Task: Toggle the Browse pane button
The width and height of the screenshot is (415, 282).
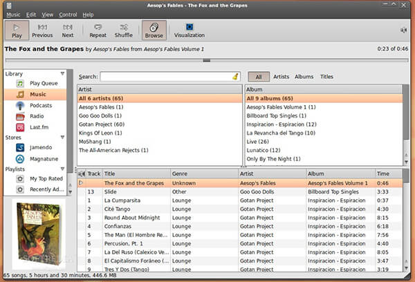Action: 154,30
